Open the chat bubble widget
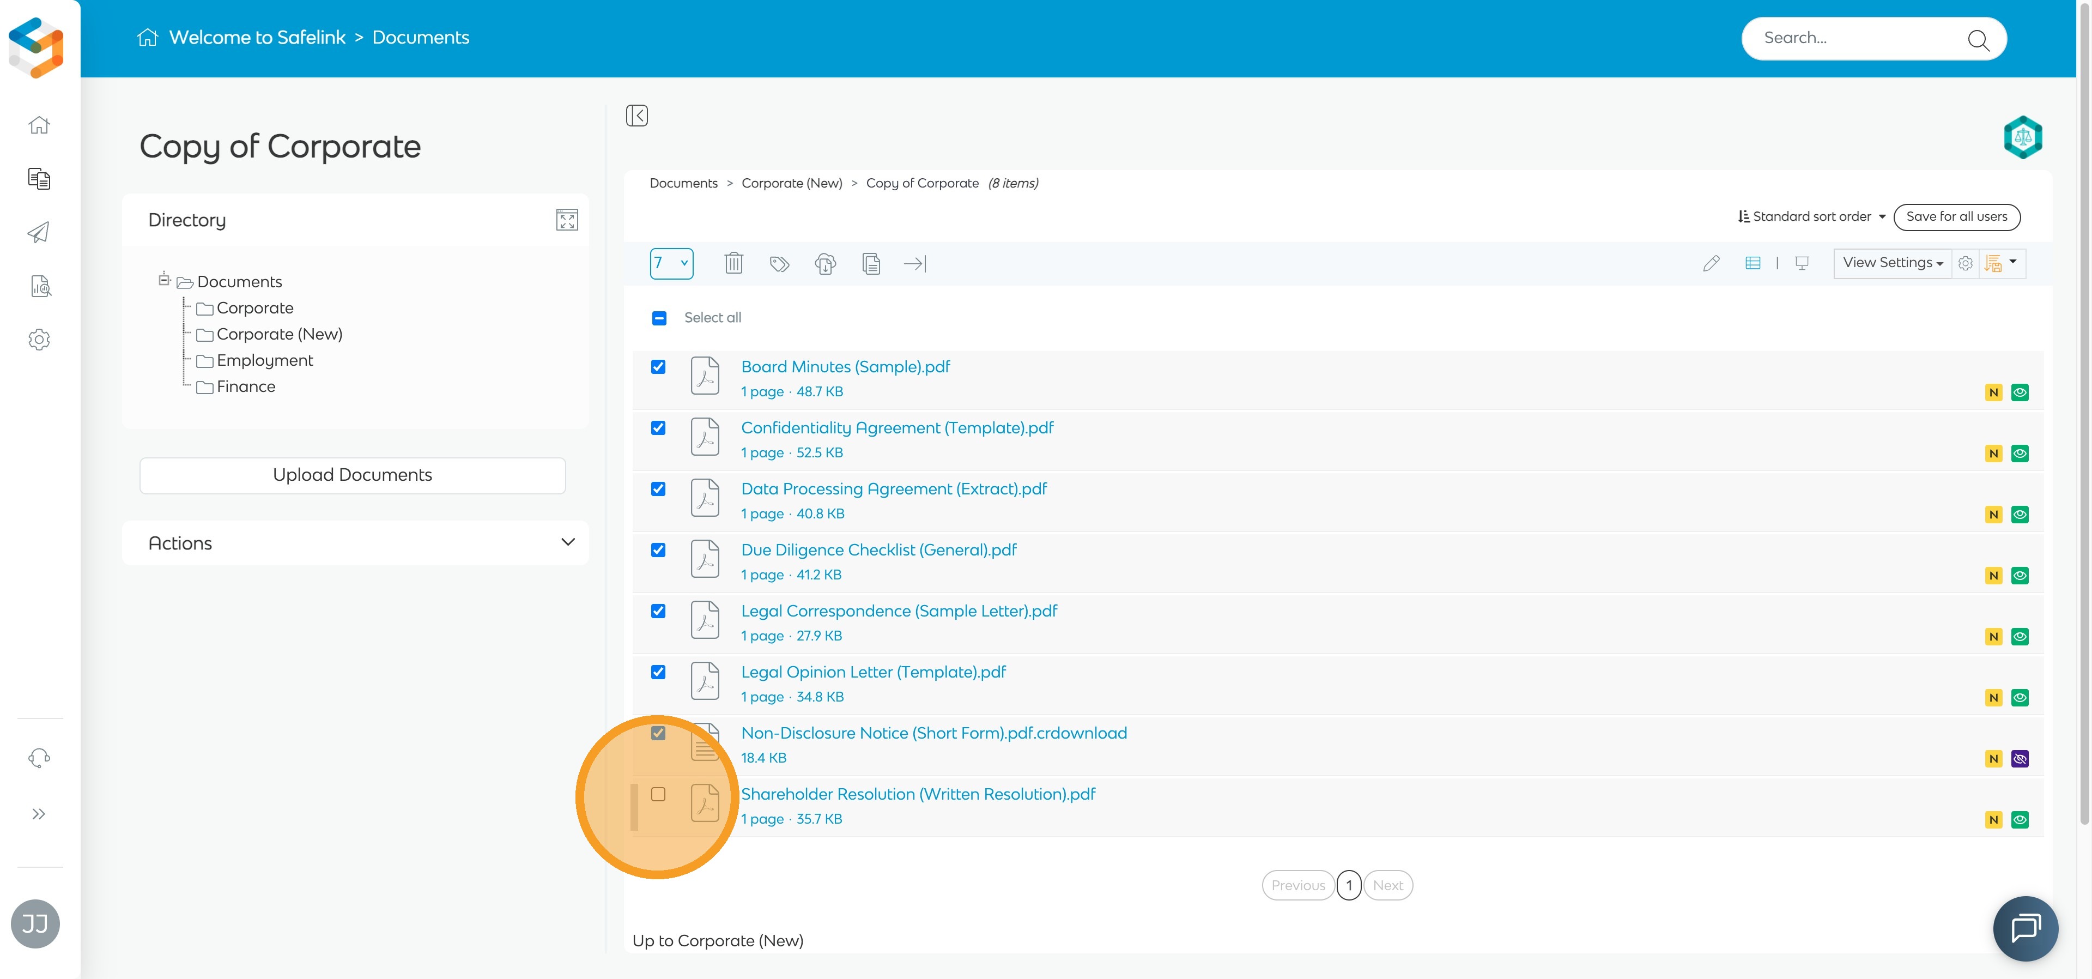The width and height of the screenshot is (2092, 979). tap(2026, 928)
